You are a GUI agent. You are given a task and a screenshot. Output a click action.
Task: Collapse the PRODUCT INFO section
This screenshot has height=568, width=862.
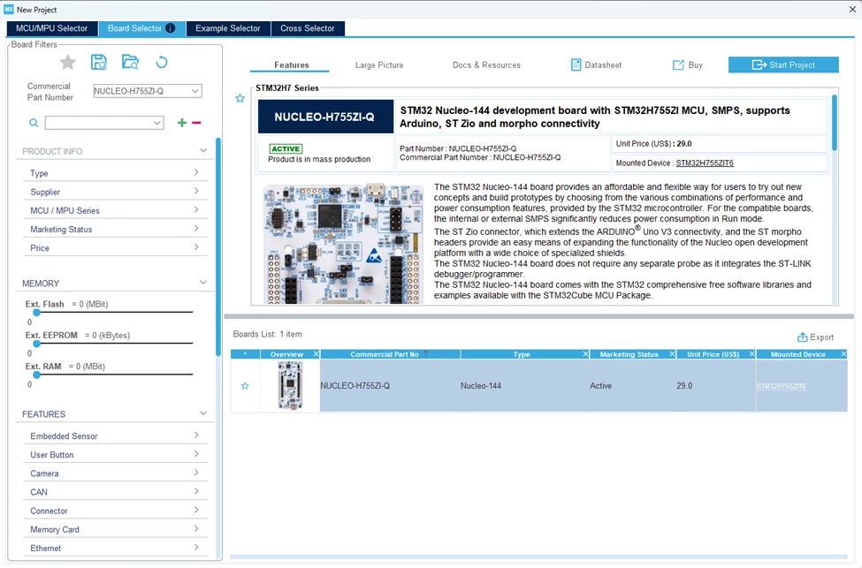point(202,150)
